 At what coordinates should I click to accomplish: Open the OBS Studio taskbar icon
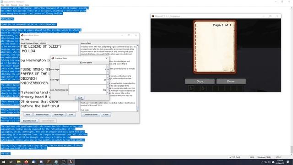pos(64,162)
